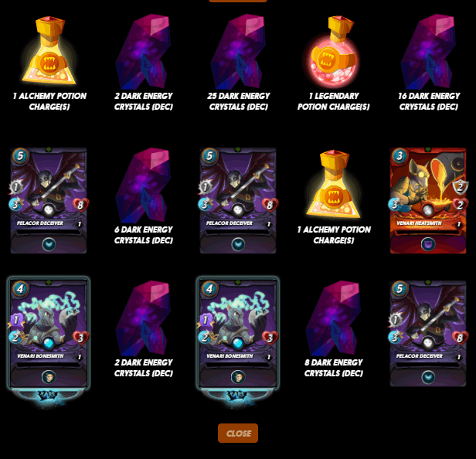Image resolution: width=476 pixels, height=459 pixels.
Task: Open the leftmost Venari Bonesmith rare card
Action: [49, 333]
